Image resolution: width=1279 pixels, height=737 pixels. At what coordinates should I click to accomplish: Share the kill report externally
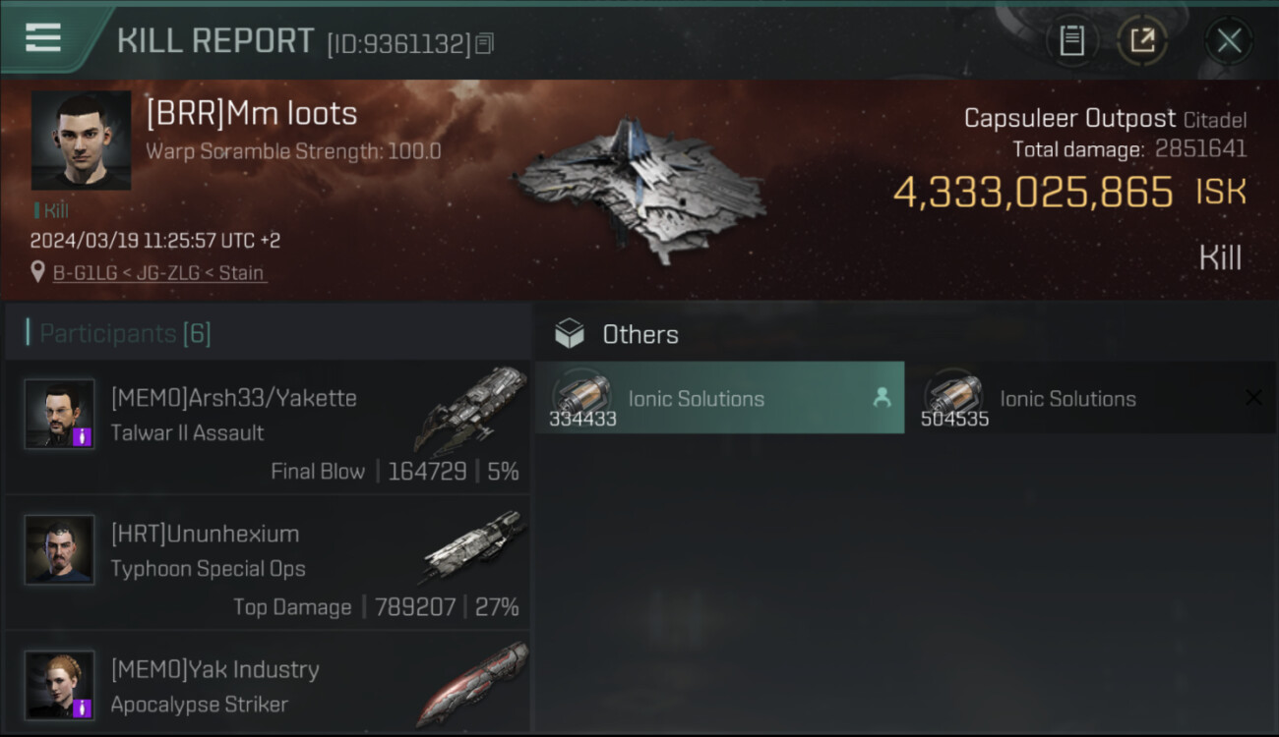1142,40
